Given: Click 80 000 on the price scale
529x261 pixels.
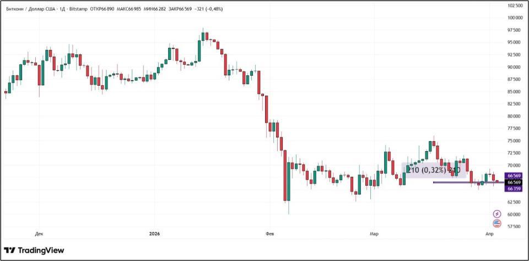Looking at the screenshot, I should point(515,116).
